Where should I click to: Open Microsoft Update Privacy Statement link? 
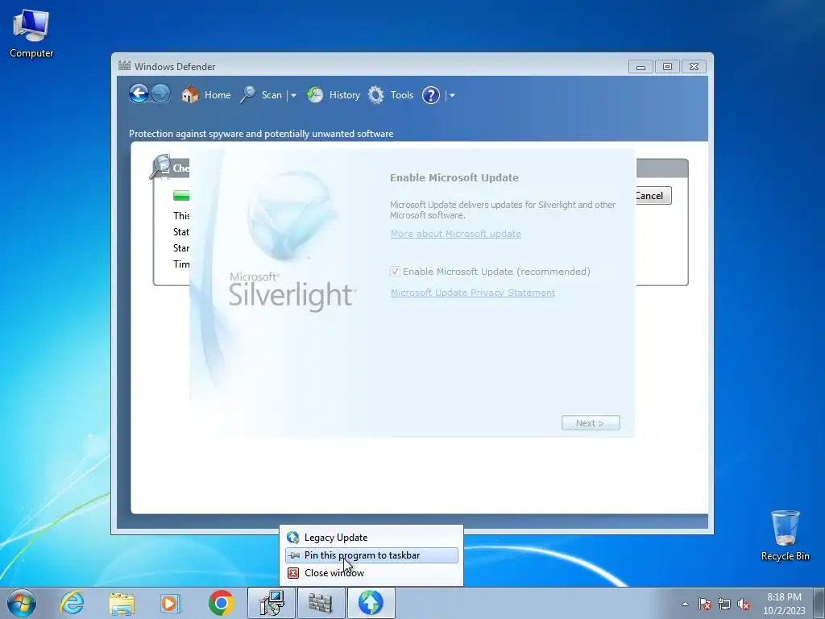pyautogui.click(x=472, y=293)
